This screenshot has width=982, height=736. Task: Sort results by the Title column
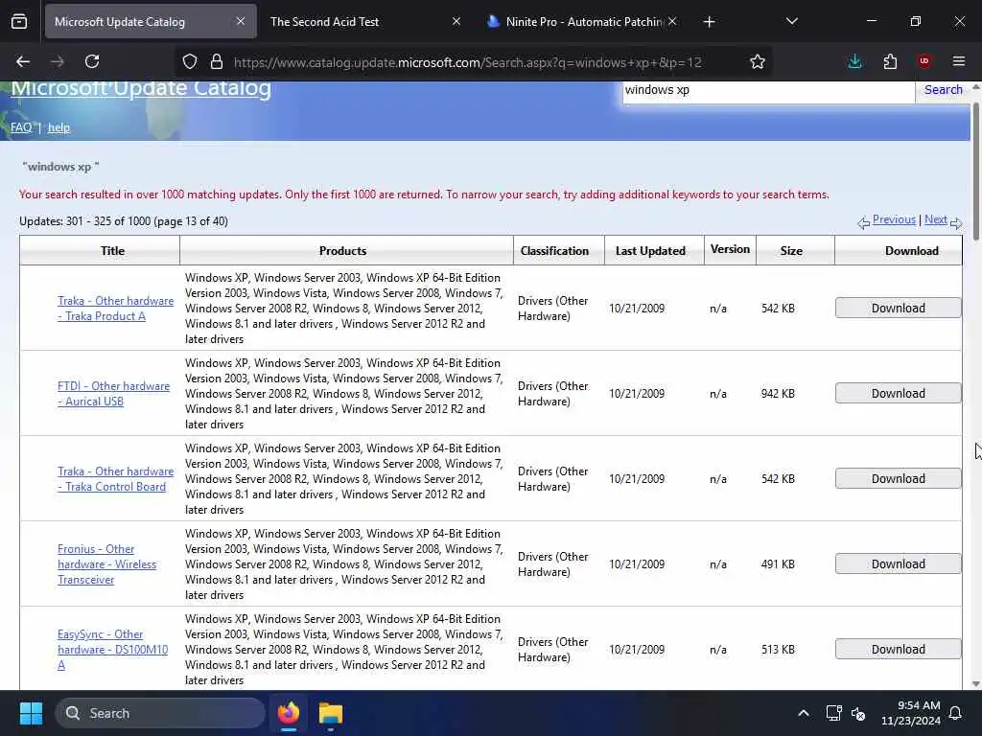pyautogui.click(x=113, y=251)
